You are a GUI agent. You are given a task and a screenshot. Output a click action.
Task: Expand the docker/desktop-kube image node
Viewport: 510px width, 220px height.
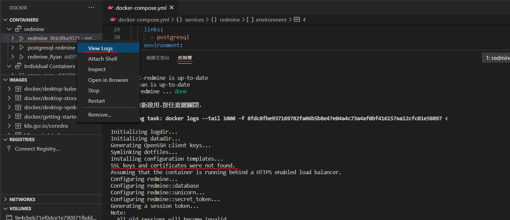[9, 89]
